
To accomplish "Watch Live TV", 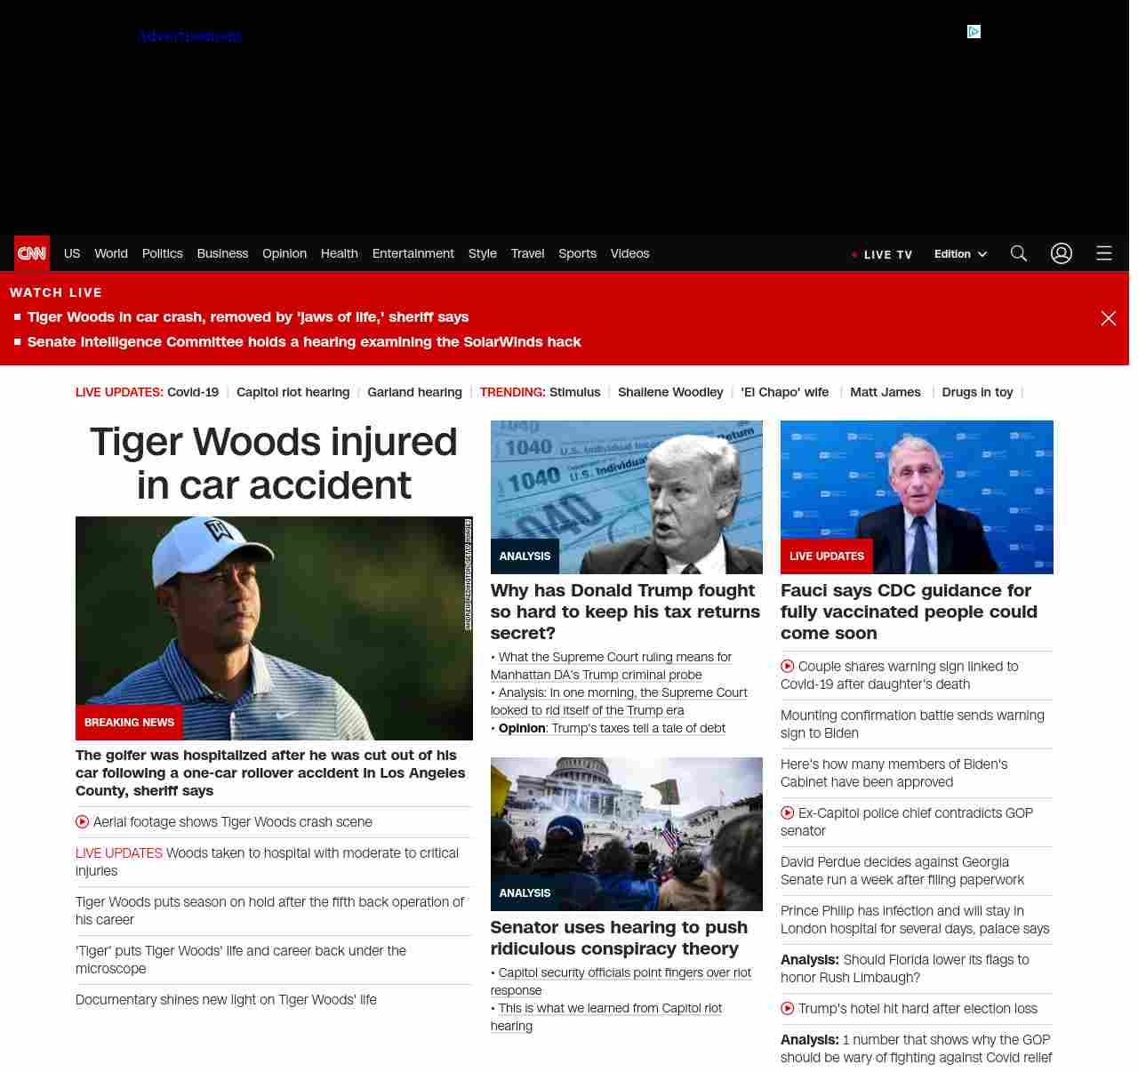I will [x=882, y=254].
